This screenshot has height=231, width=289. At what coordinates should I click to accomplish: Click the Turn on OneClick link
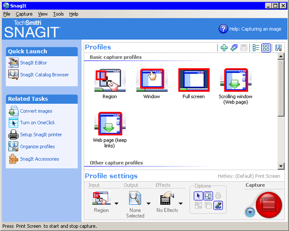[x=37, y=123]
